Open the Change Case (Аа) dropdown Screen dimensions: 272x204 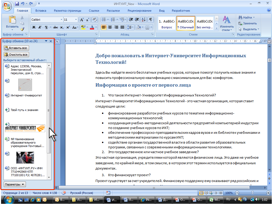(75, 27)
